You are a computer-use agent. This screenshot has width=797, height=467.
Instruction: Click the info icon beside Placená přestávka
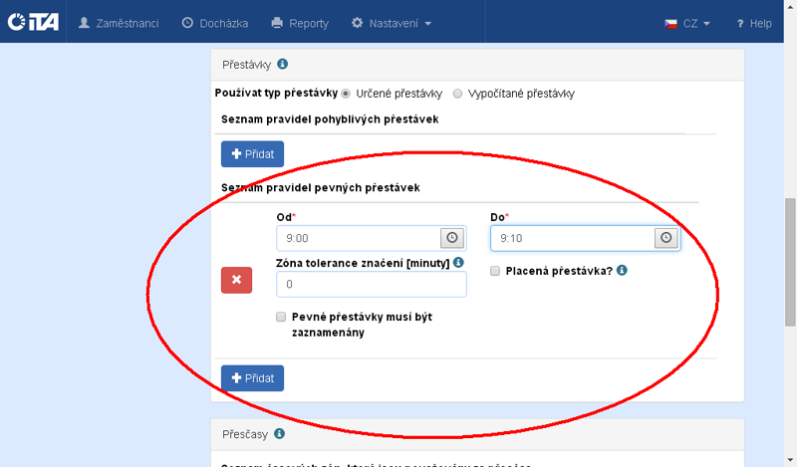tap(622, 270)
